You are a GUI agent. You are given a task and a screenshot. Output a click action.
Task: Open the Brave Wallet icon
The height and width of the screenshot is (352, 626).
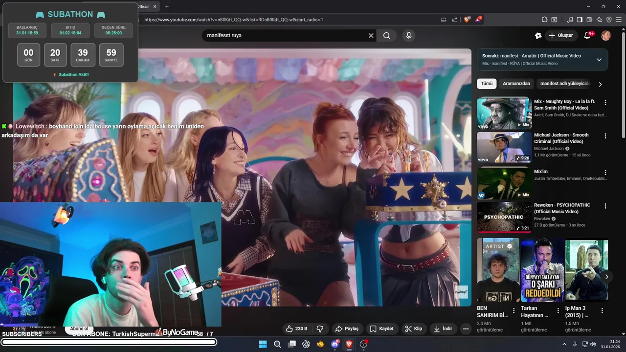pos(589,20)
